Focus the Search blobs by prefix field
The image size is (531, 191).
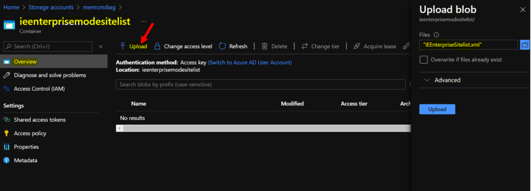click(x=260, y=84)
